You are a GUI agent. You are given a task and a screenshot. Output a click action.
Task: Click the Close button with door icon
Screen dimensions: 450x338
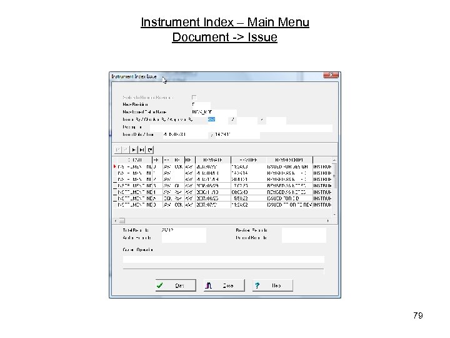click(224, 285)
